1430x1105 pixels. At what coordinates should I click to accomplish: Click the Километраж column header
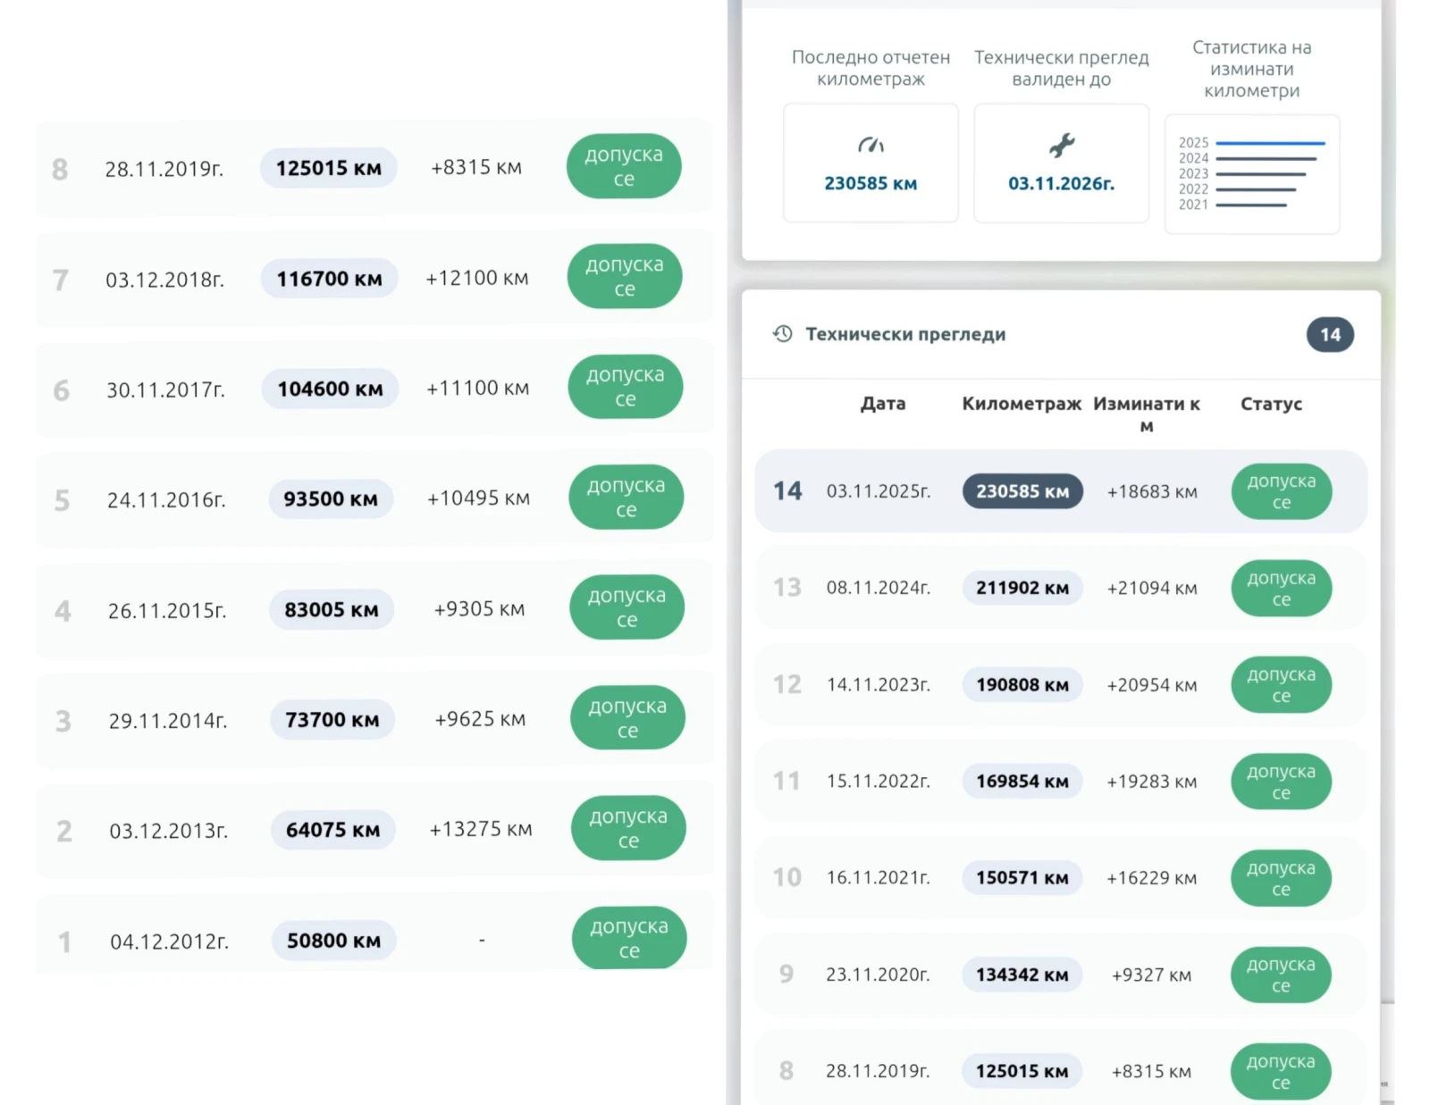click(x=1021, y=404)
